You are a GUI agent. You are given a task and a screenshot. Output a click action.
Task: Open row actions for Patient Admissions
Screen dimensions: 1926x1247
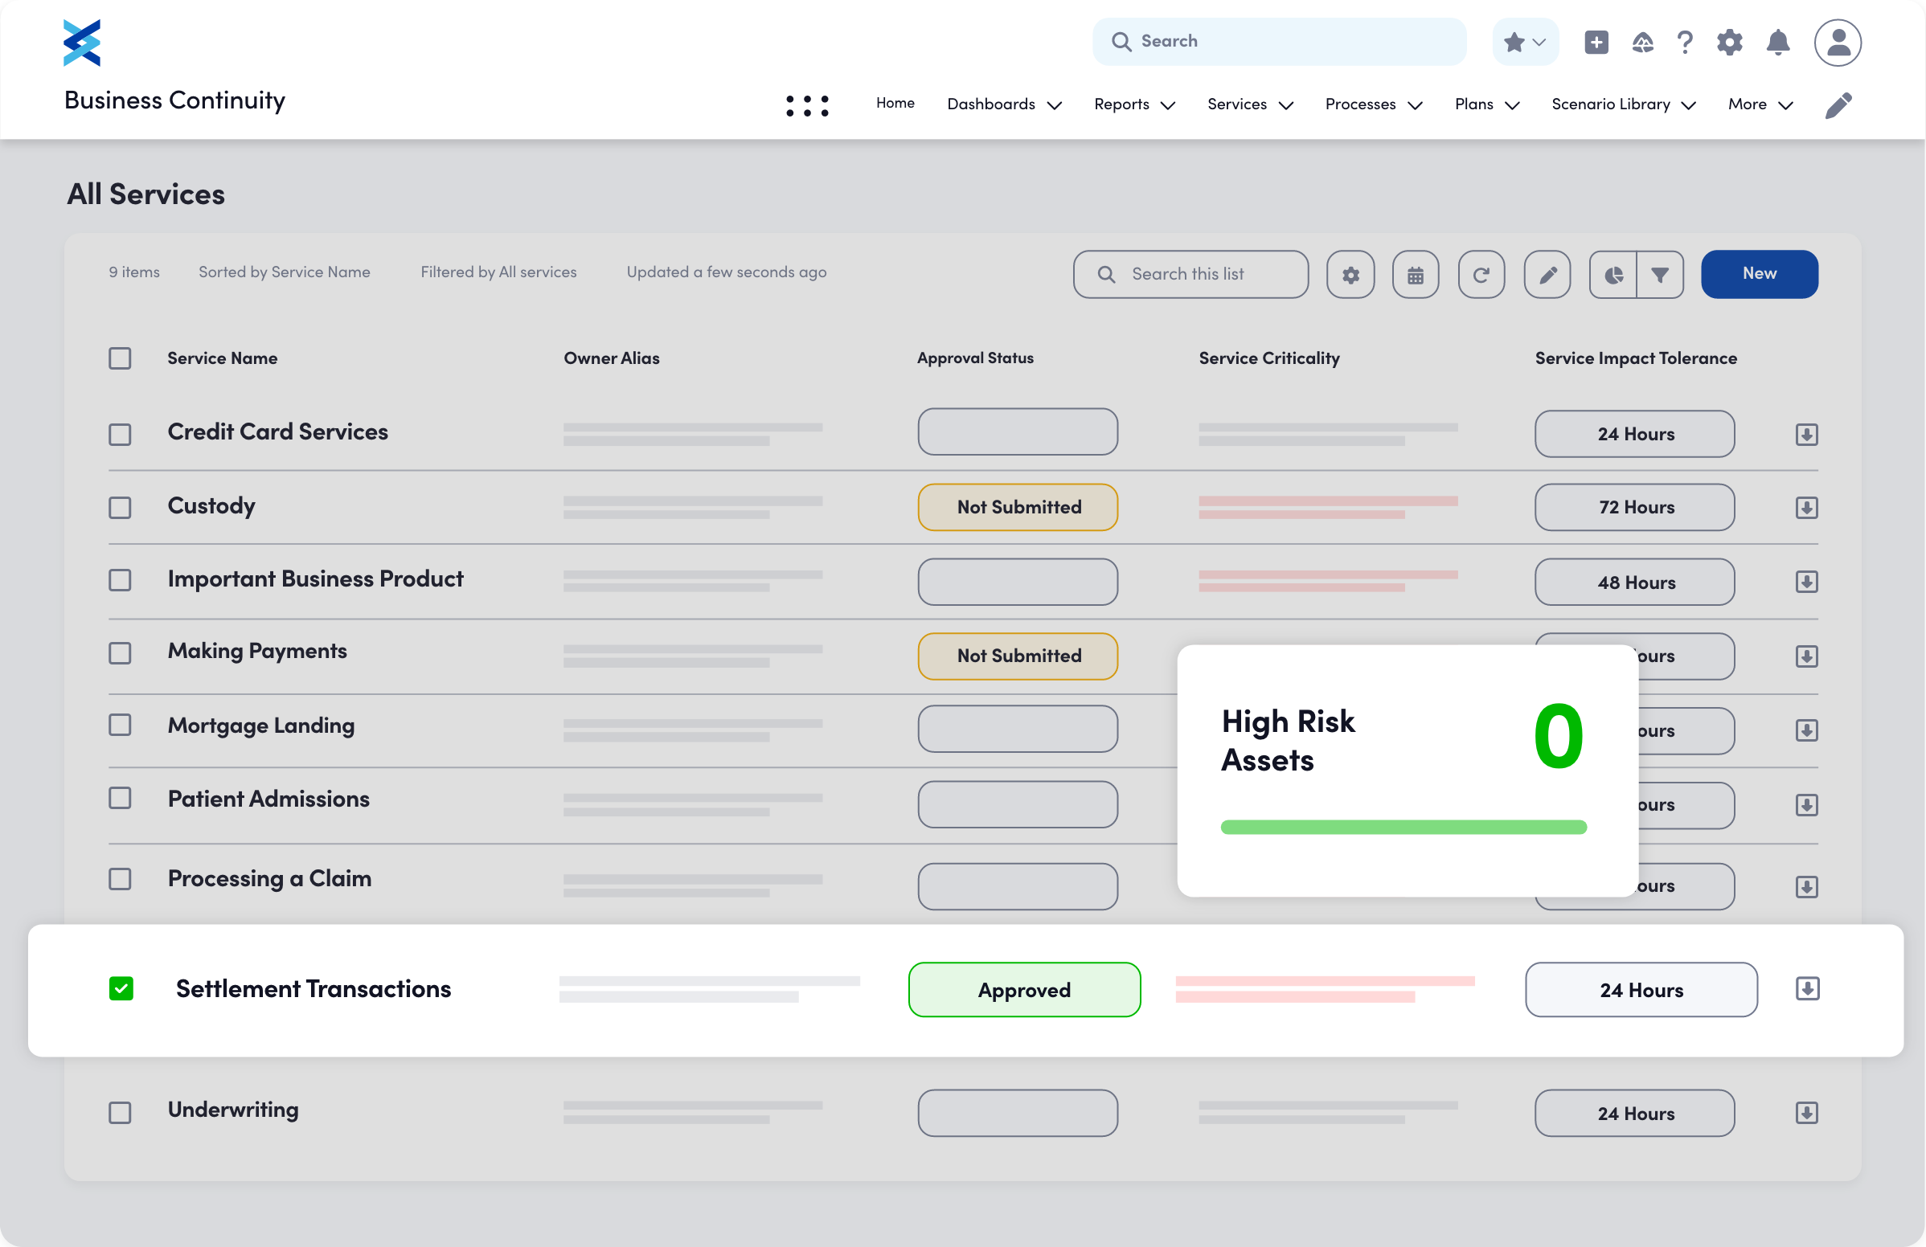pos(1806,804)
